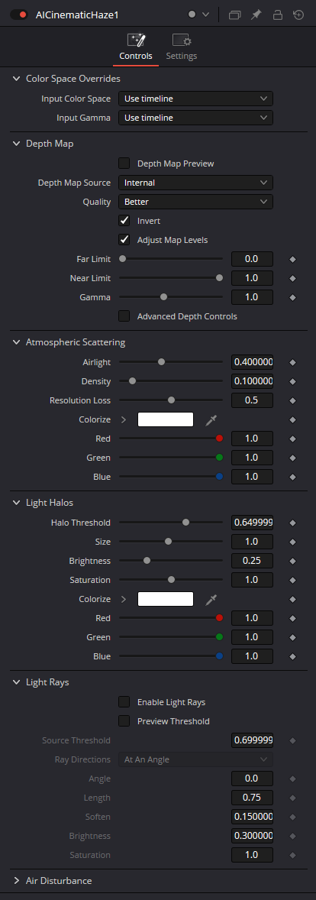The width and height of the screenshot is (316, 900).
Task: Open the Input Color Space dropdown
Action: 195,99
